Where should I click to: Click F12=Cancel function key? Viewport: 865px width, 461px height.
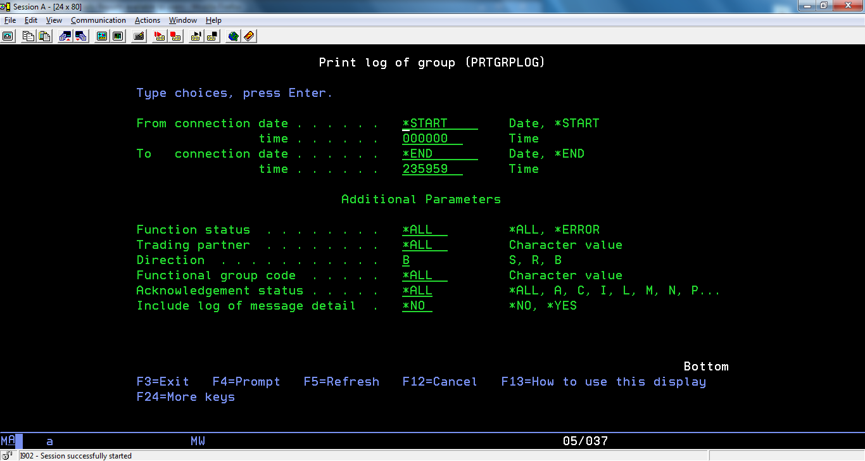pos(440,382)
